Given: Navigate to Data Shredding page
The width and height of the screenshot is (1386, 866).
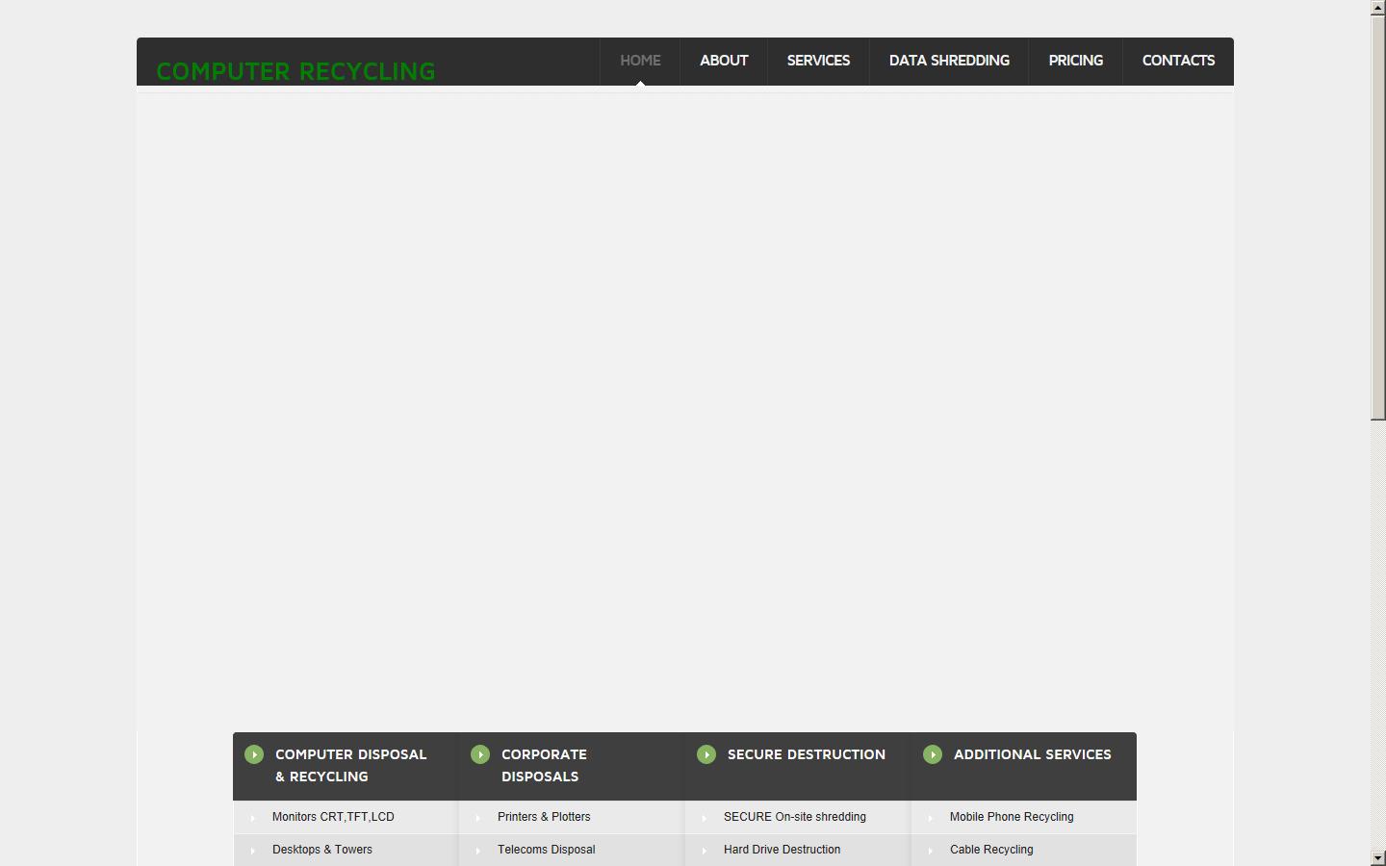Looking at the screenshot, I should (x=949, y=61).
